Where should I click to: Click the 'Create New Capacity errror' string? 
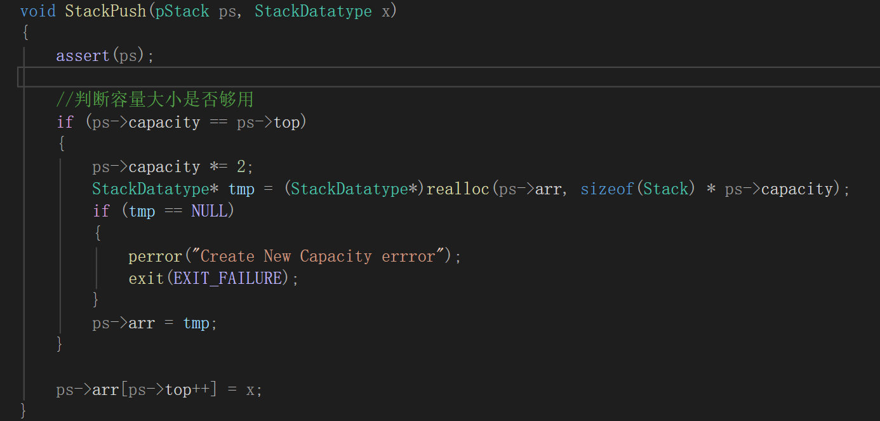pos(318,257)
